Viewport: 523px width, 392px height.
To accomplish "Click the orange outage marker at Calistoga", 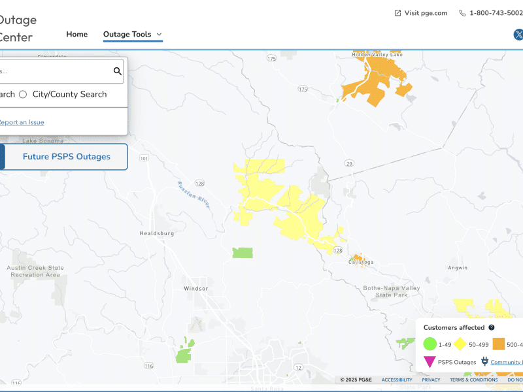I will [357, 257].
